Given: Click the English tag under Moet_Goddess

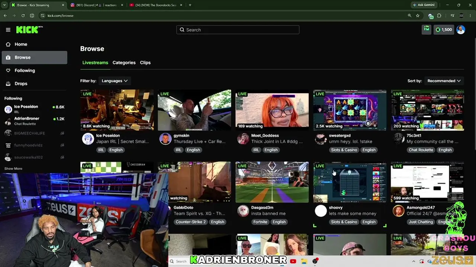Looking at the screenshot, I should point(271,150).
